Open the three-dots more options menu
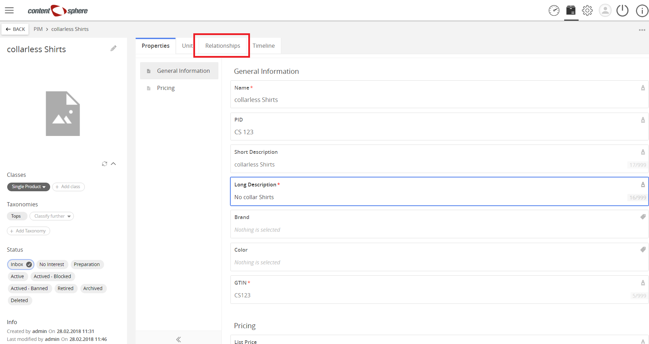This screenshot has width=649, height=344. point(642,30)
